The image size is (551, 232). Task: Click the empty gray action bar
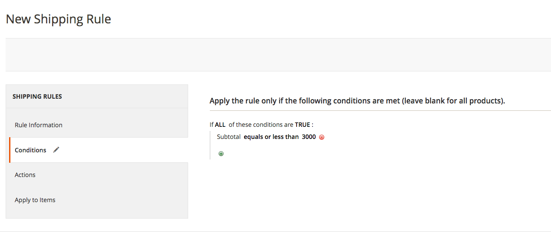[277, 55]
